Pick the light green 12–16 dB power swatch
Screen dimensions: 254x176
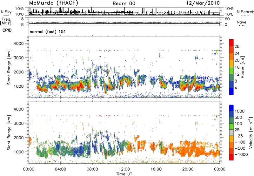231,70
